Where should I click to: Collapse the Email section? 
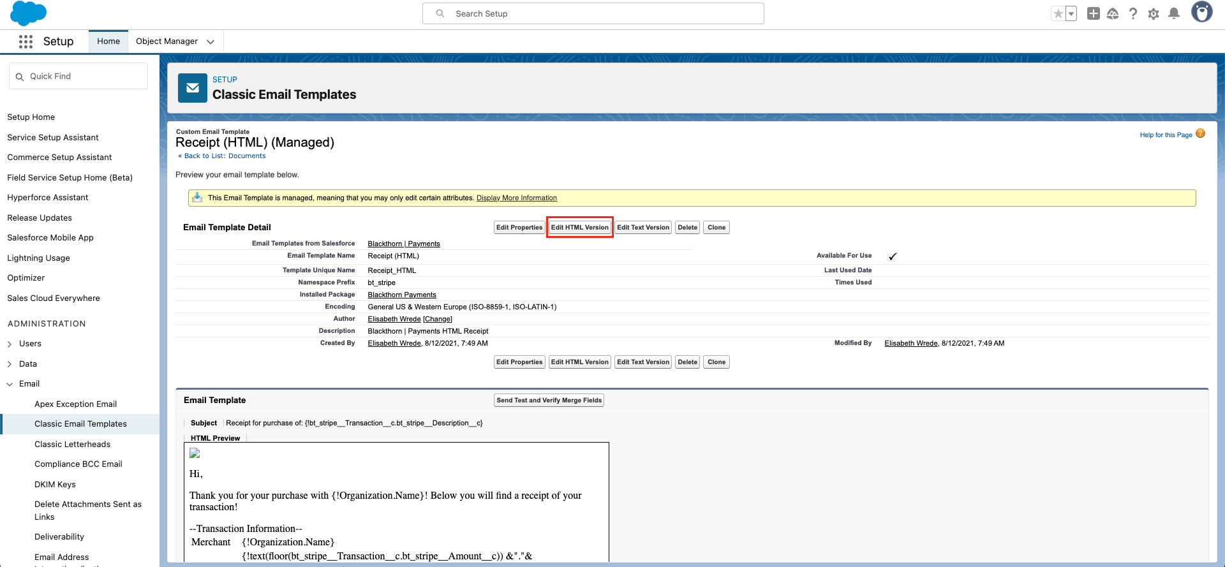pos(10,384)
